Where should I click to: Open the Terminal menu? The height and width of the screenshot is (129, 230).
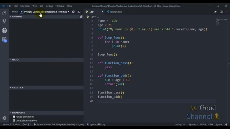click(60, 6)
